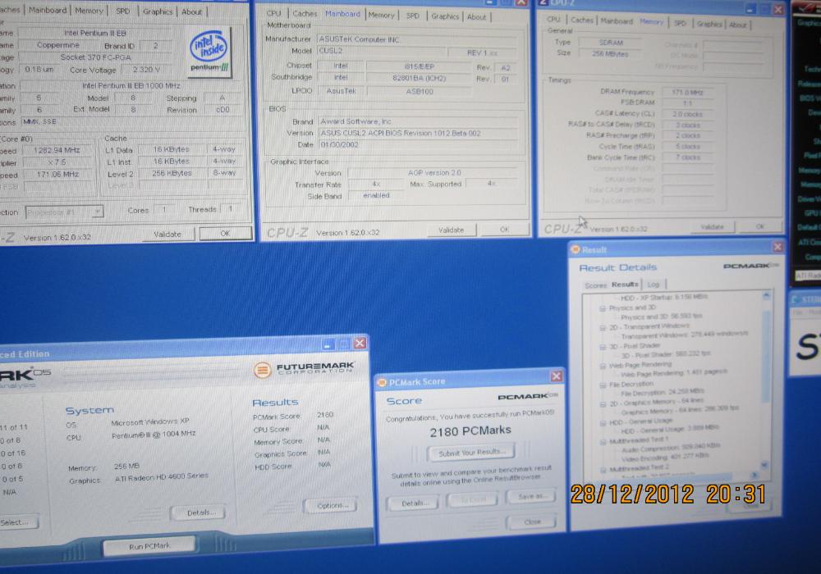Switch to Scores tab in Result Details
The height and width of the screenshot is (574, 821).
tap(595, 285)
